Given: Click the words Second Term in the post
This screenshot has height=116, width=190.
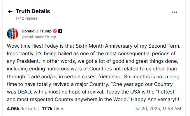Looking at the screenshot, I should click(164, 46).
